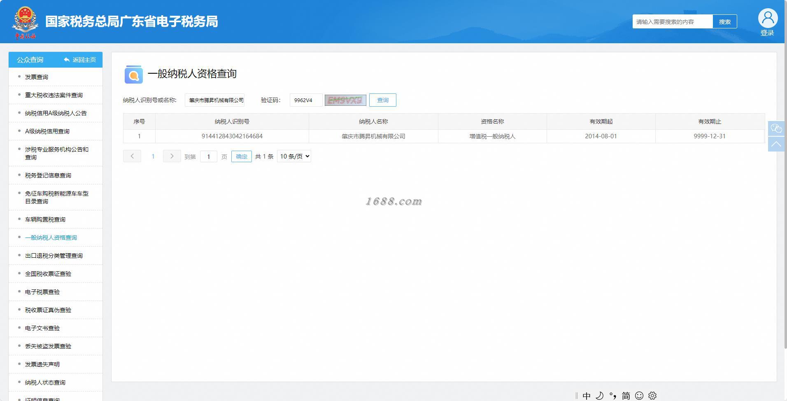The height and width of the screenshot is (401, 787).
Task: Click the 搜索 search button
Action: [725, 21]
